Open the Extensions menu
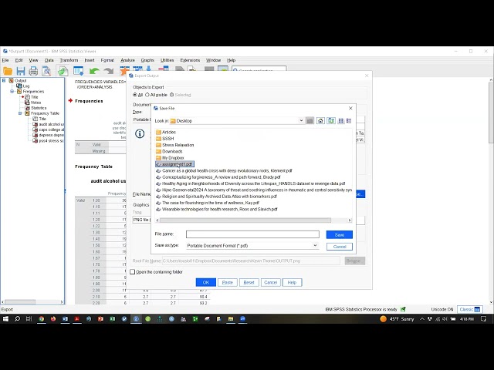 point(190,60)
